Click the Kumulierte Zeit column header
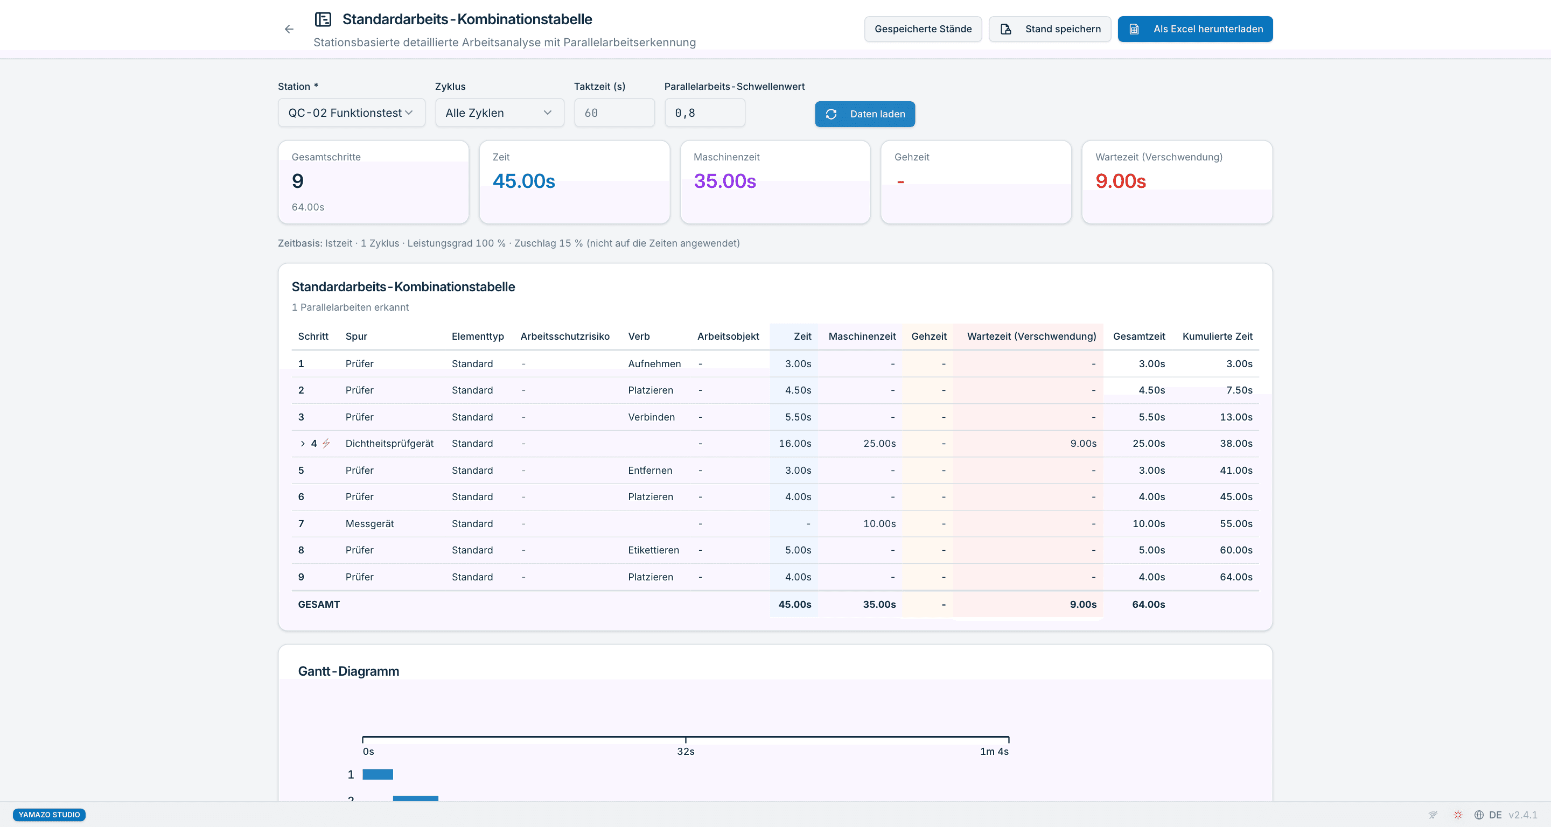 click(x=1217, y=336)
